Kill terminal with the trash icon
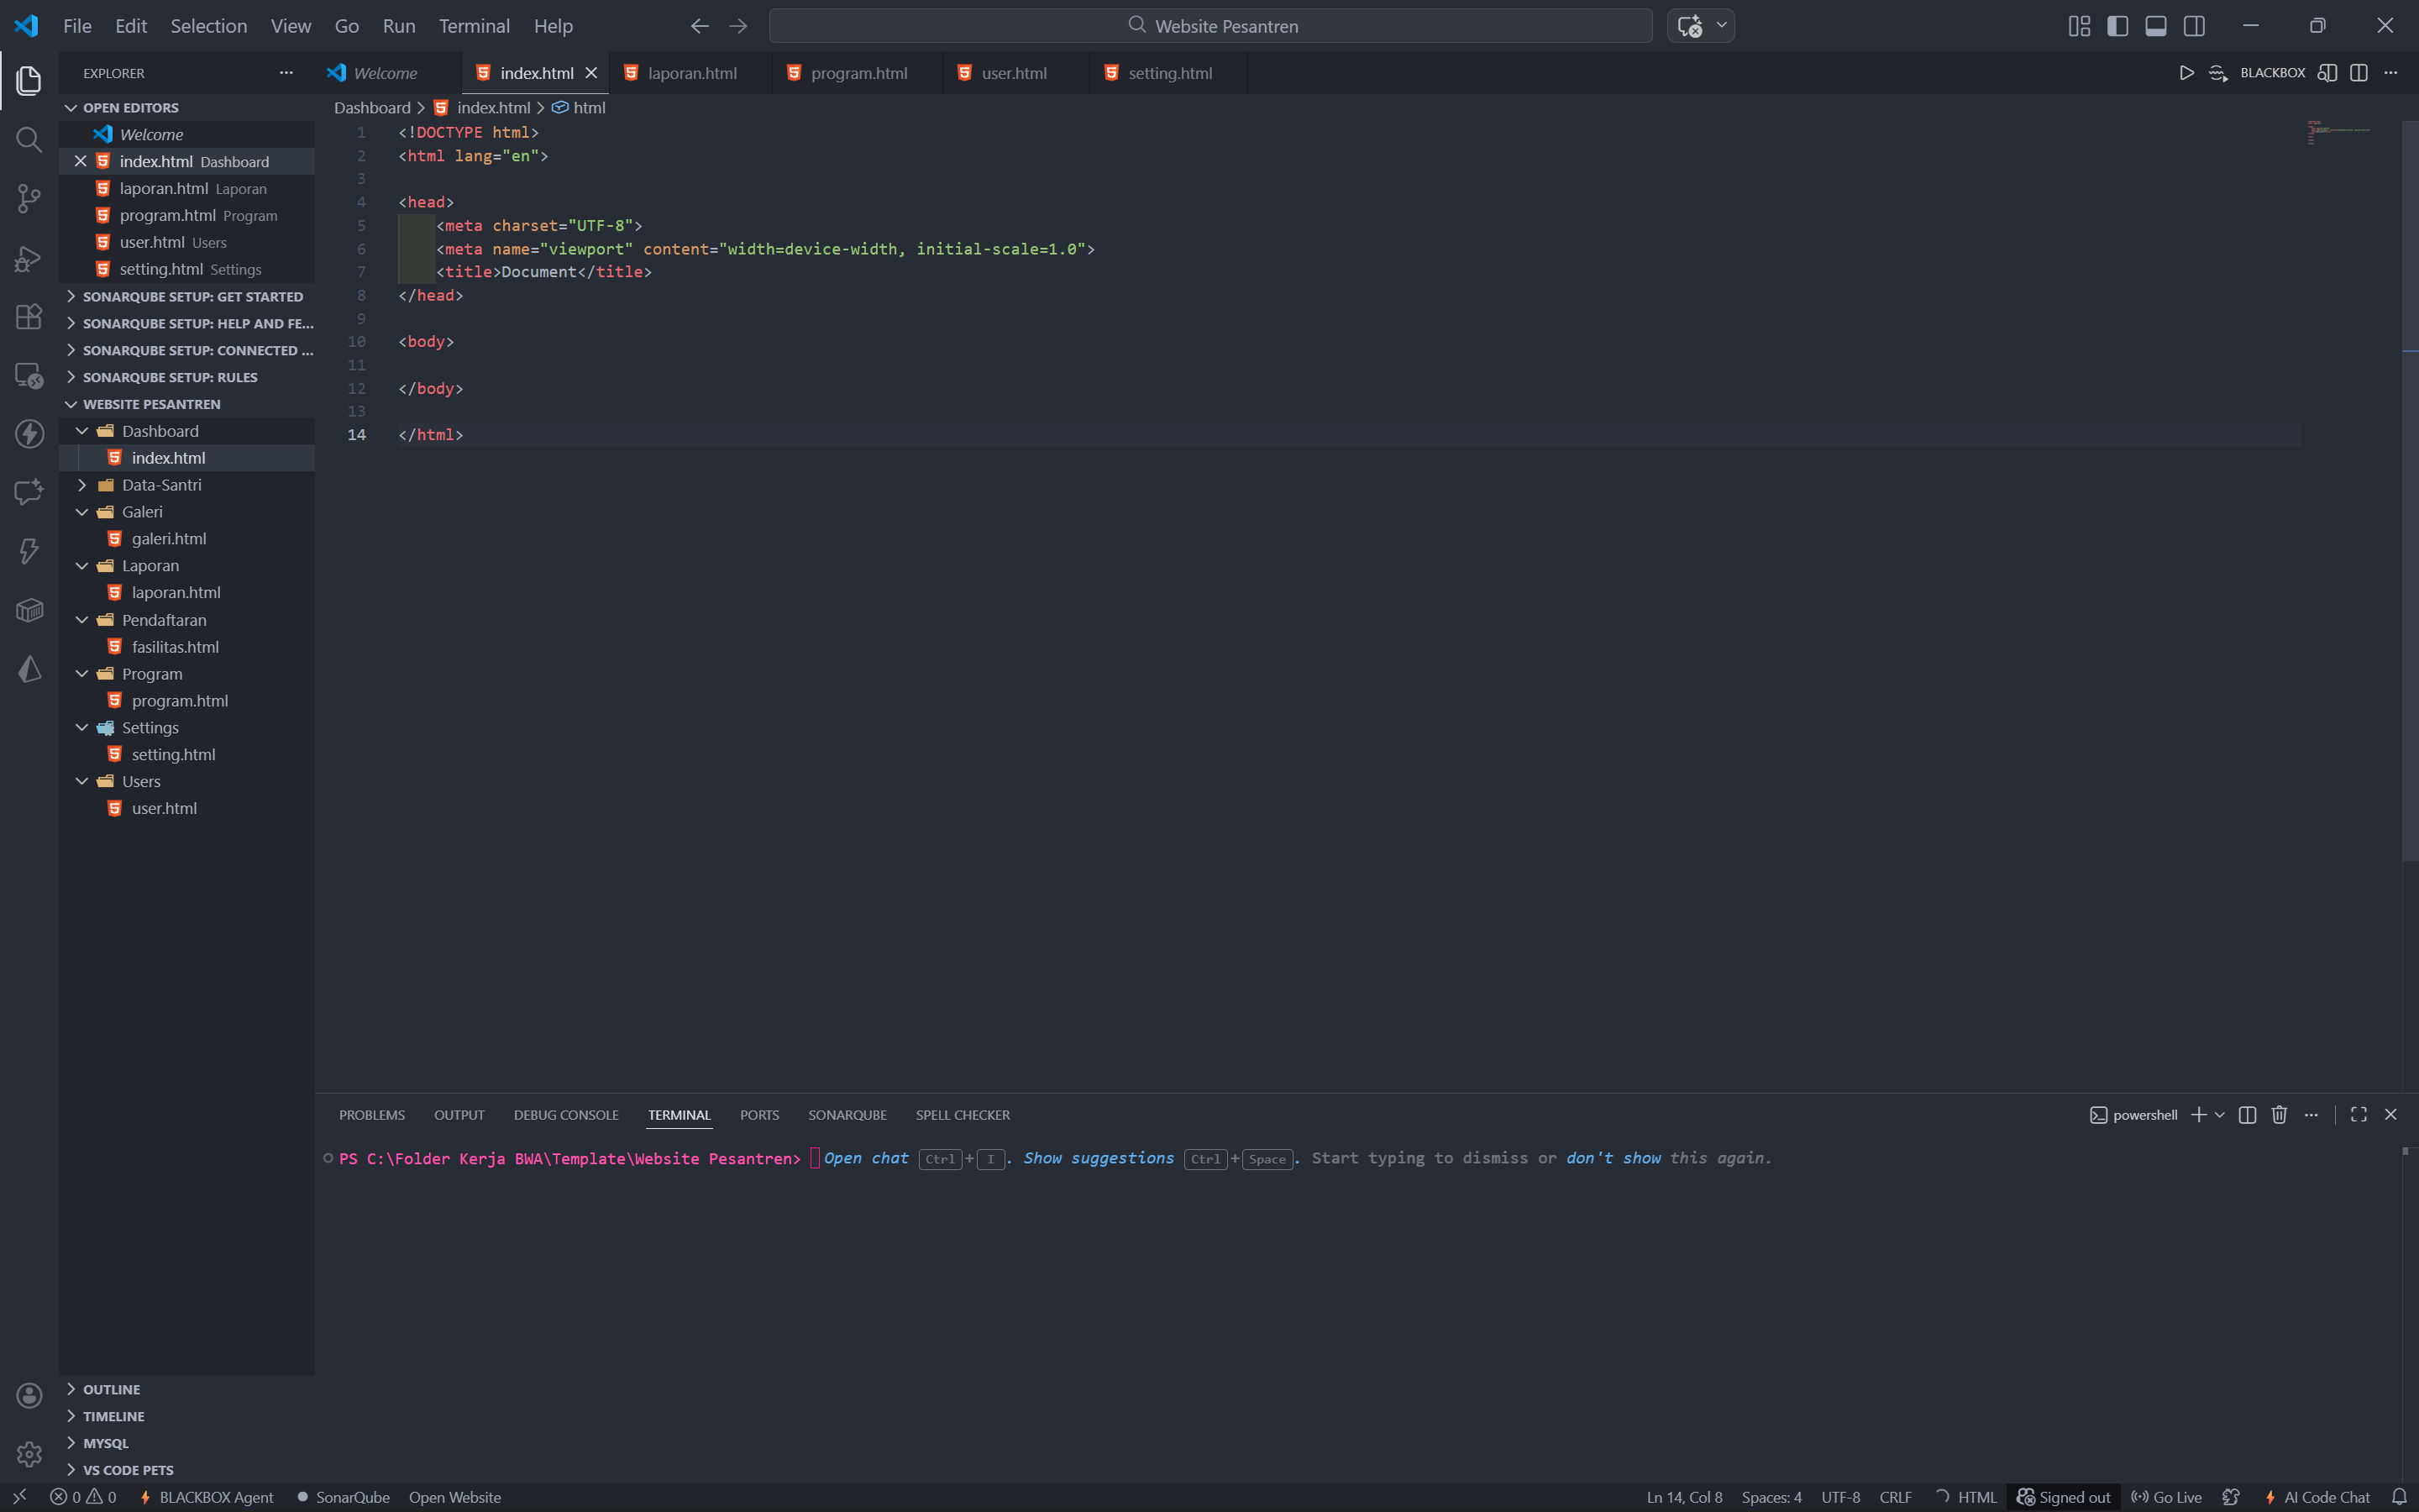This screenshot has height=1512, width=2419. tap(2279, 1115)
